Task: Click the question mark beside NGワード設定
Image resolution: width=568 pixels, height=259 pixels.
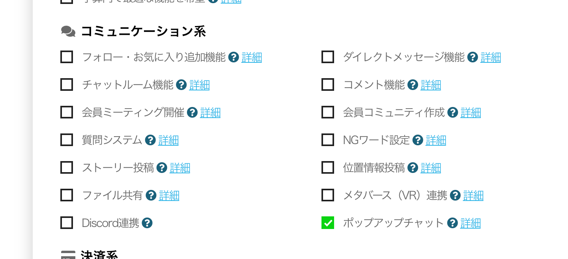Action: (x=418, y=140)
